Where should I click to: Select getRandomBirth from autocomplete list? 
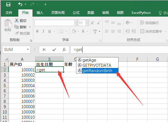[x=97, y=71]
